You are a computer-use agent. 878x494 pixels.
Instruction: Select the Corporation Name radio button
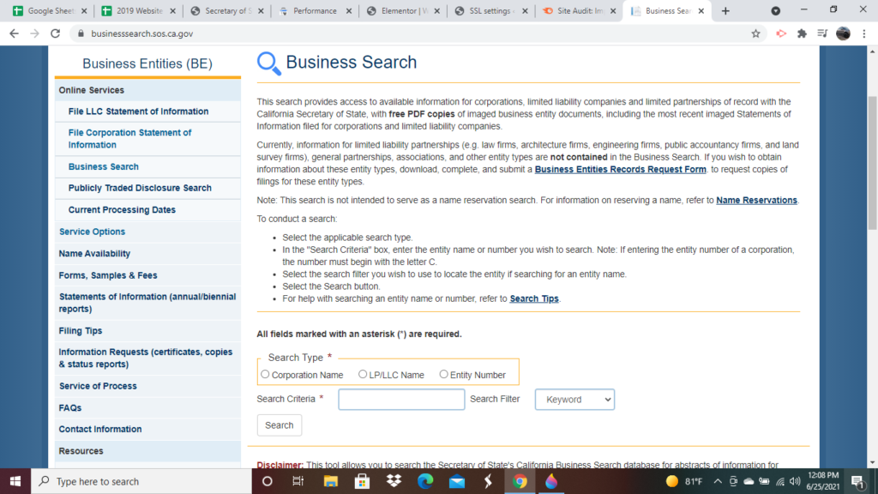(x=264, y=374)
